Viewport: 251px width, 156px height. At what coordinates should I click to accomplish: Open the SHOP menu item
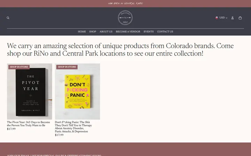click(93, 32)
